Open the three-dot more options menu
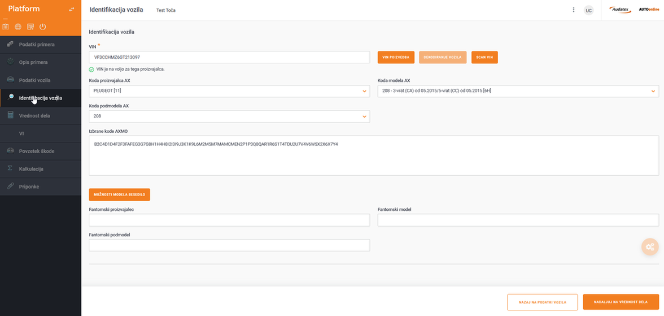 click(x=574, y=10)
